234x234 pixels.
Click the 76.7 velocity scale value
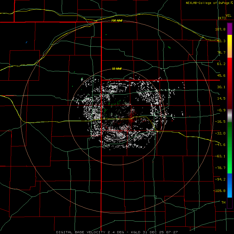coord(221,52)
